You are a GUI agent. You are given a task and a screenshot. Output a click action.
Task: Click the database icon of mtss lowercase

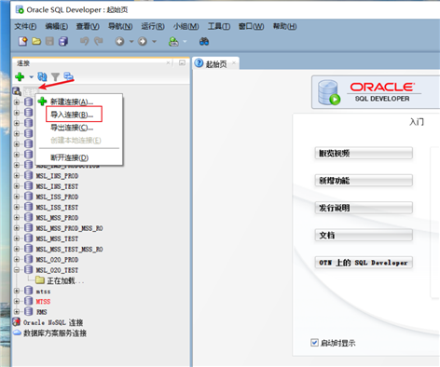coord(29,291)
